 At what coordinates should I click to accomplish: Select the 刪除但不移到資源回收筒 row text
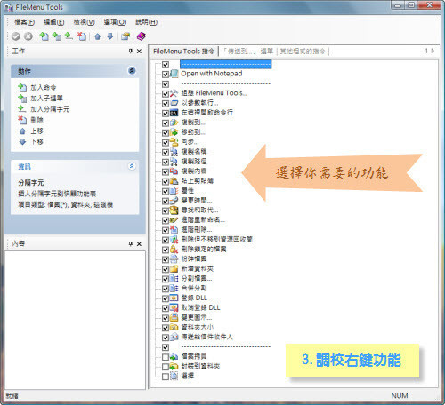[x=216, y=240]
